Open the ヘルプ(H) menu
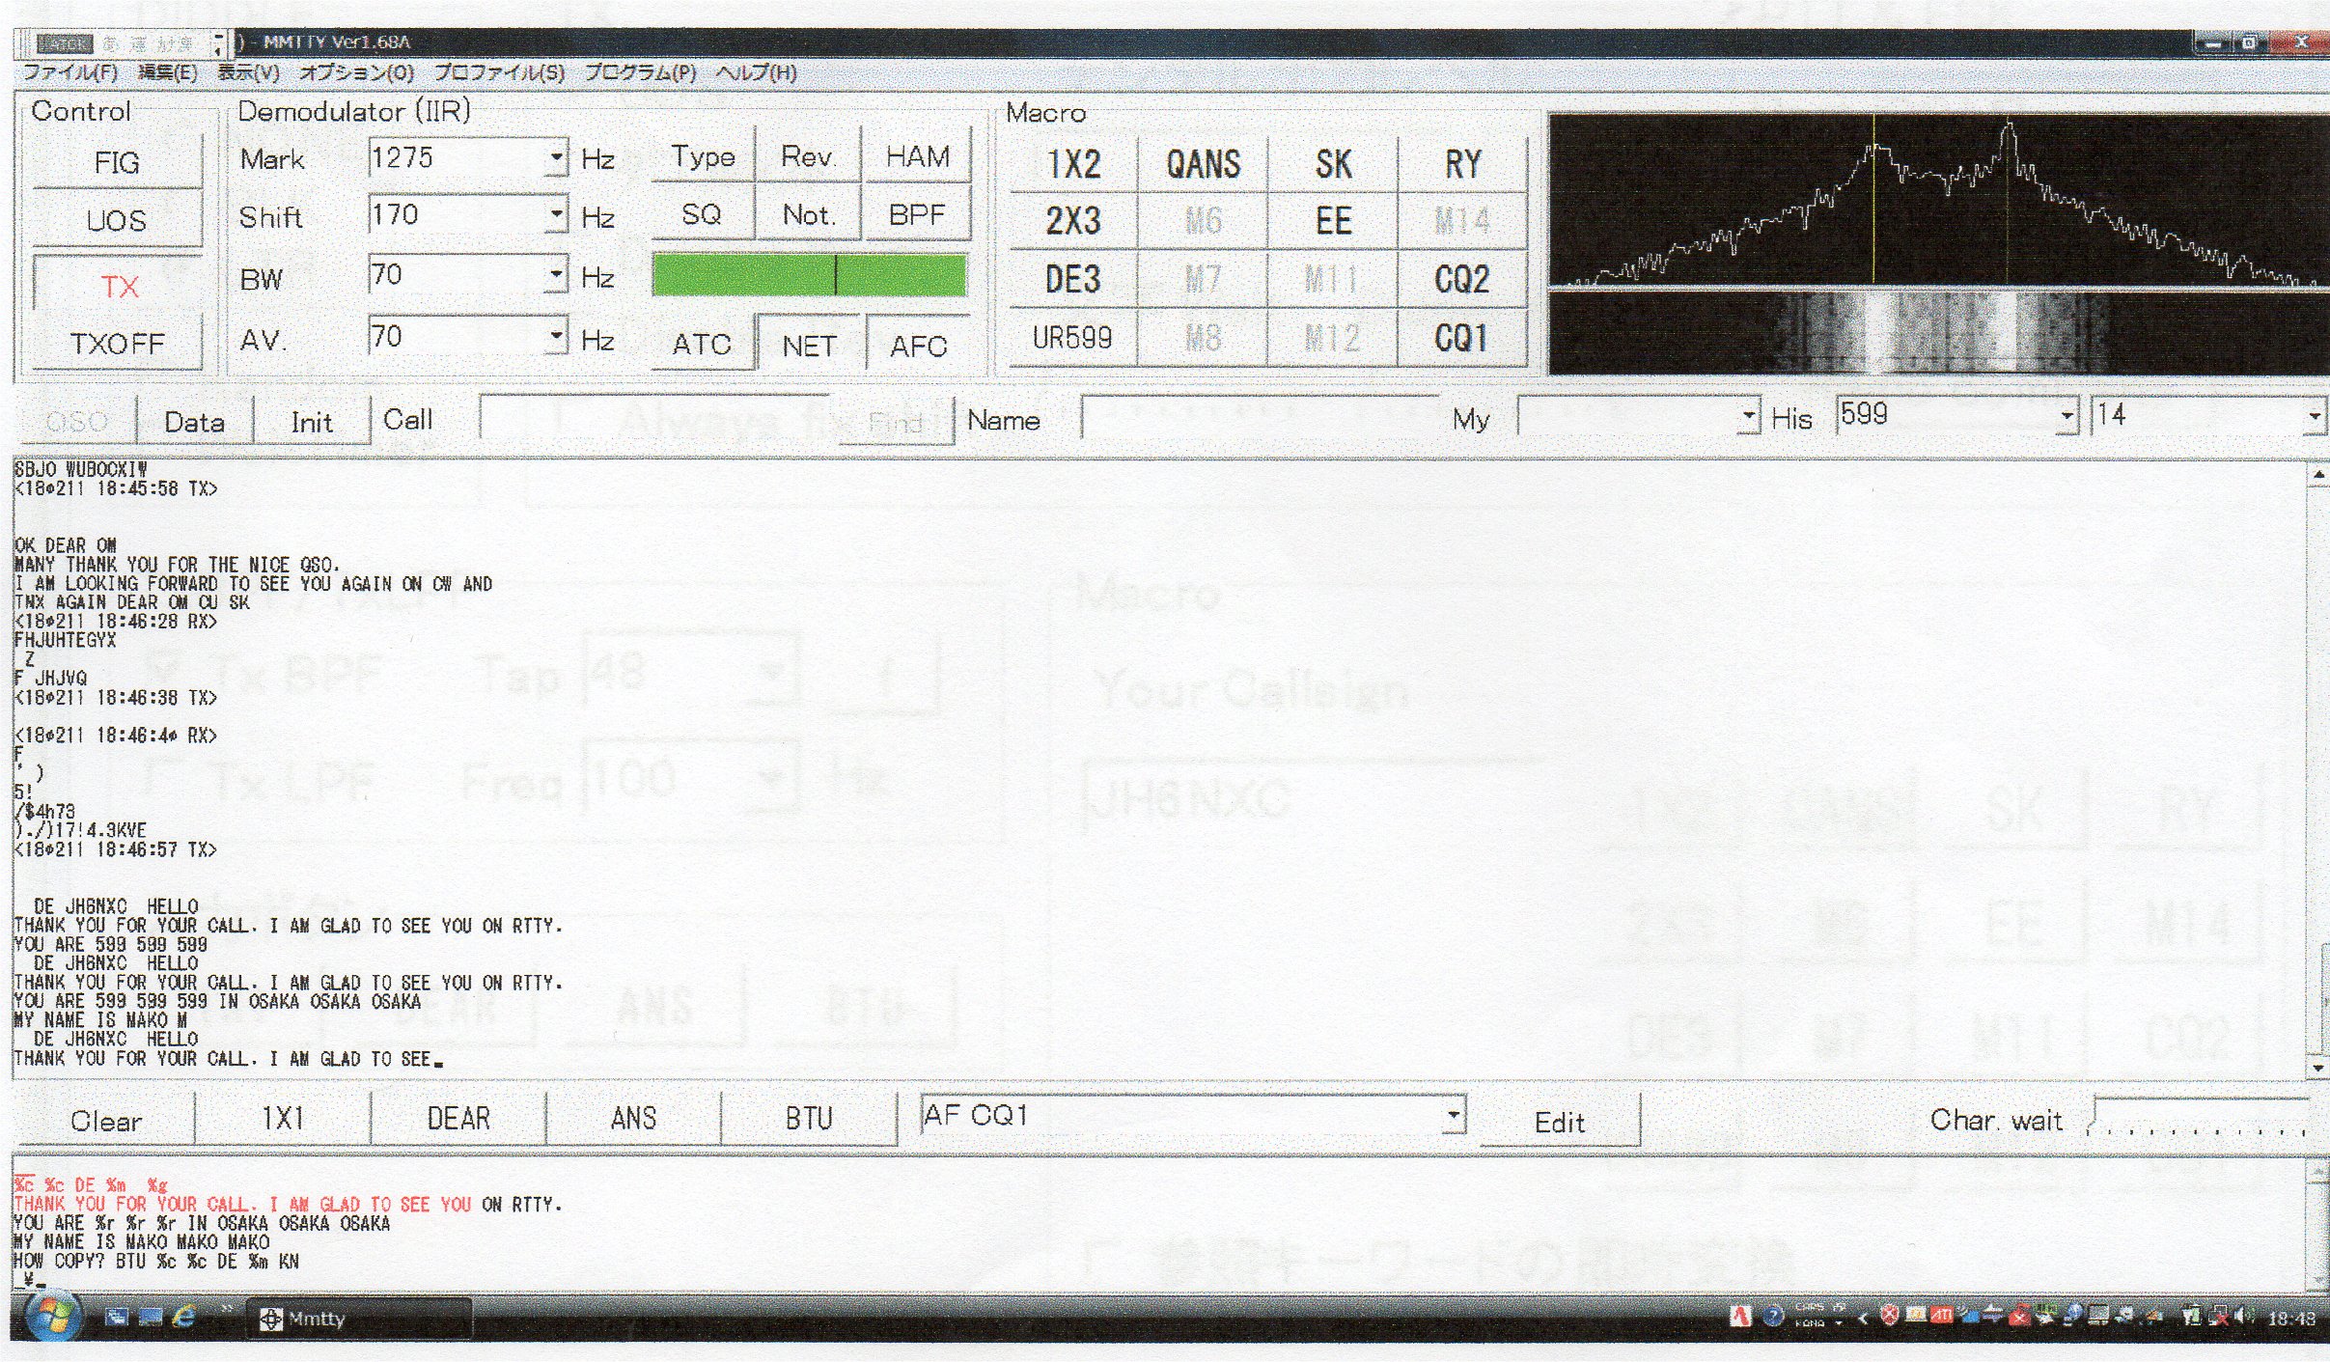 (756, 72)
